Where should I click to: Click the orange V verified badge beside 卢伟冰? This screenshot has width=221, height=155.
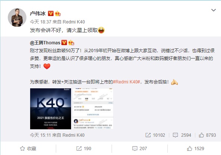[x=51, y=13]
